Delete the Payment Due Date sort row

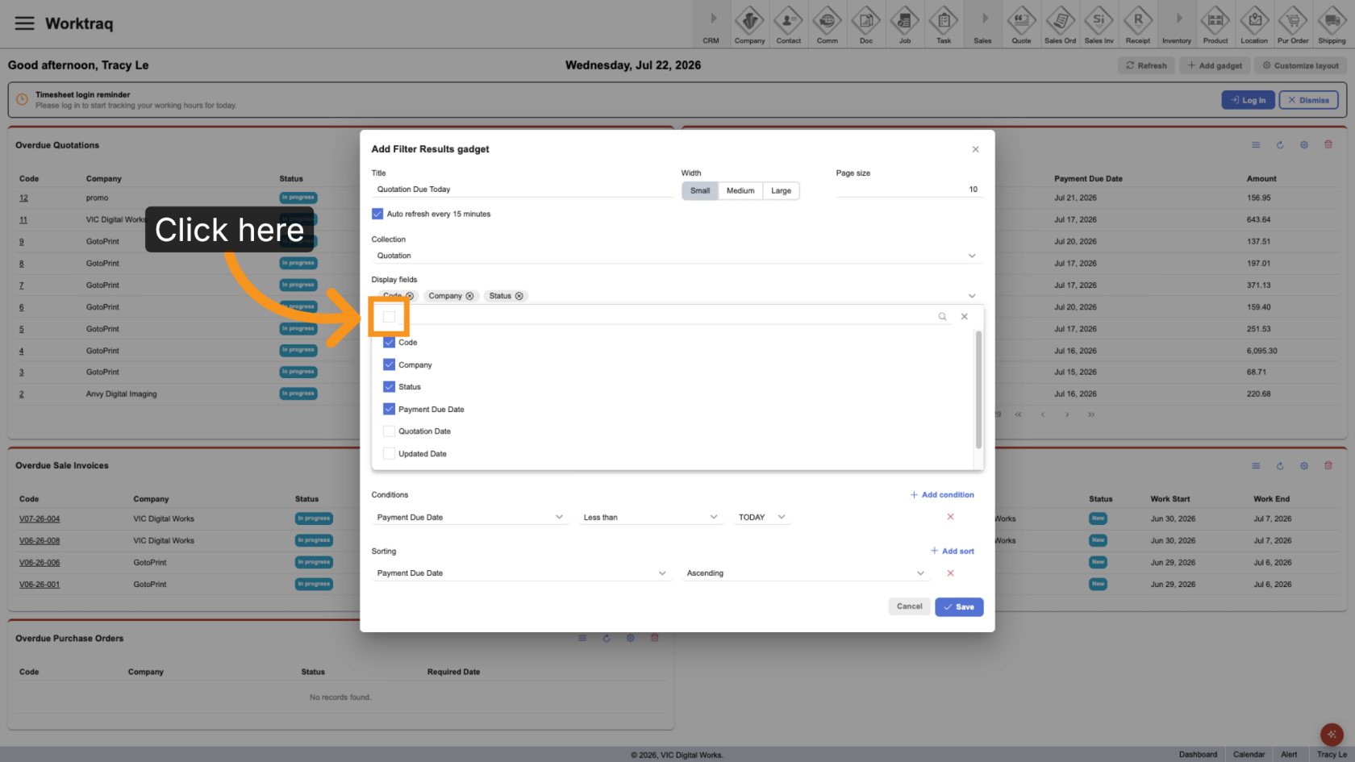(950, 573)
